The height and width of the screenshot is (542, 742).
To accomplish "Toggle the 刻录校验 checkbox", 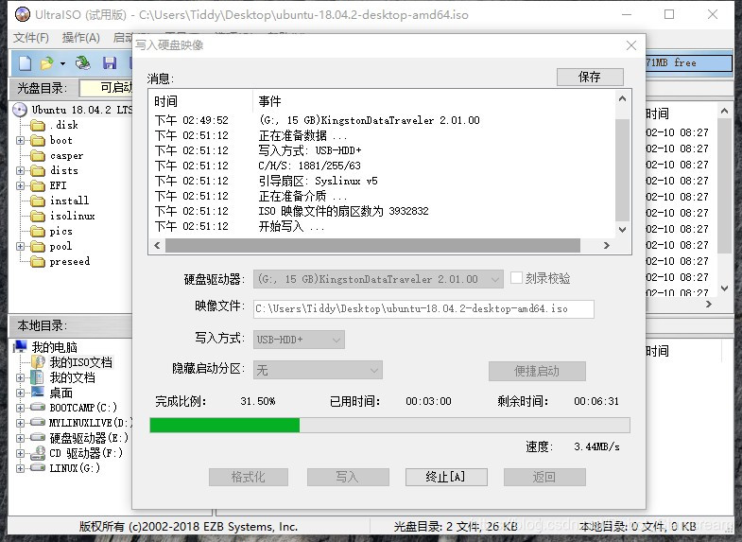I will pos(516,278).
